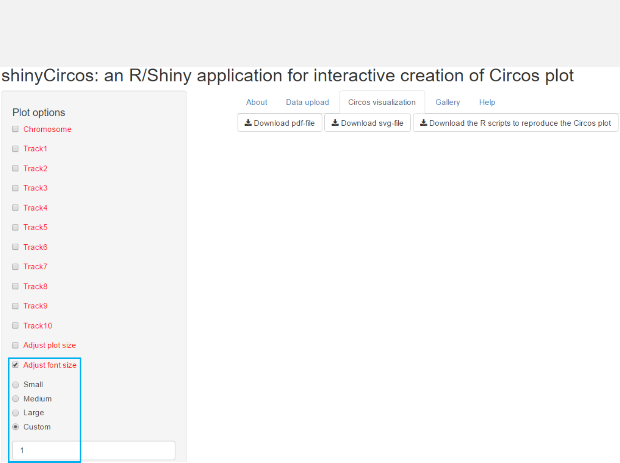The image size is (620, 463).
Task: Click the download icon on svg-file button
Action: click(335, 123)
